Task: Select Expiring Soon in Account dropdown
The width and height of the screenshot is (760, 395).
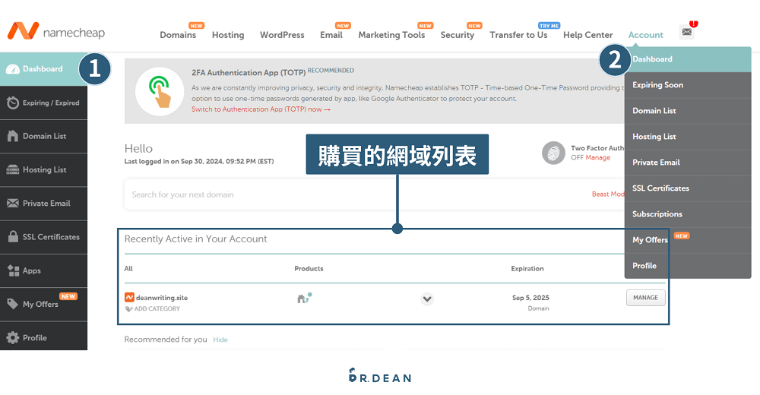Action: (x=688, y=85)
